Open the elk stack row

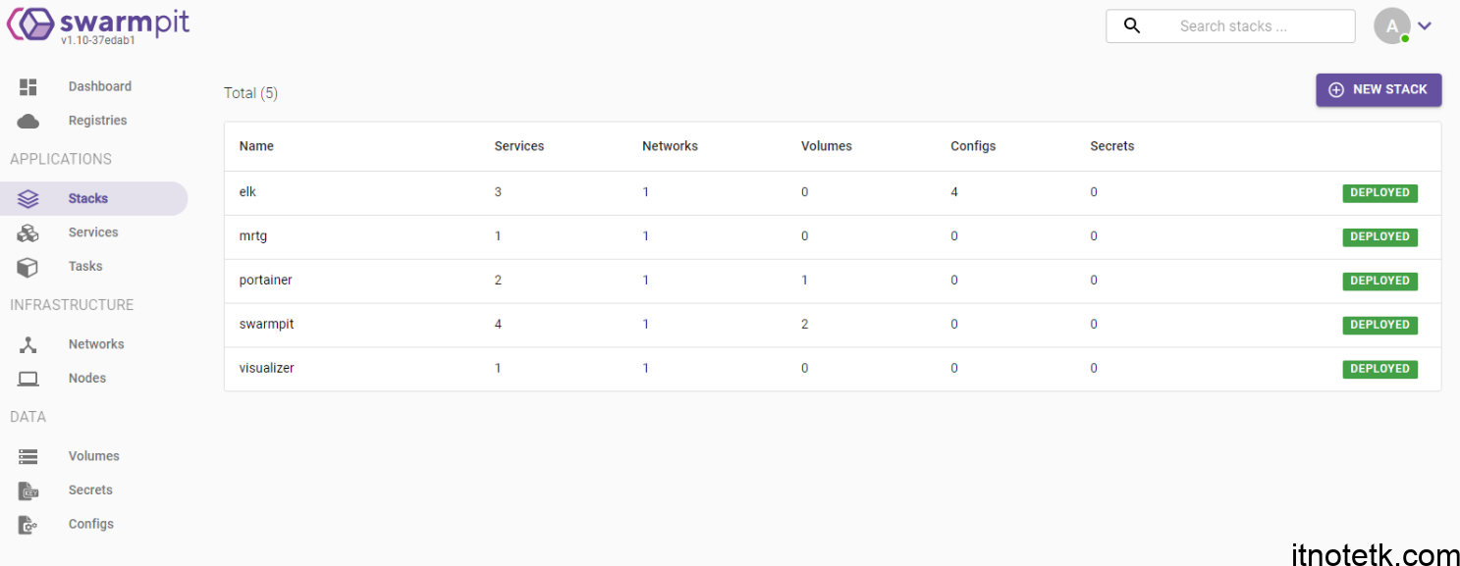pyautogui.click(x=833, y=192)
